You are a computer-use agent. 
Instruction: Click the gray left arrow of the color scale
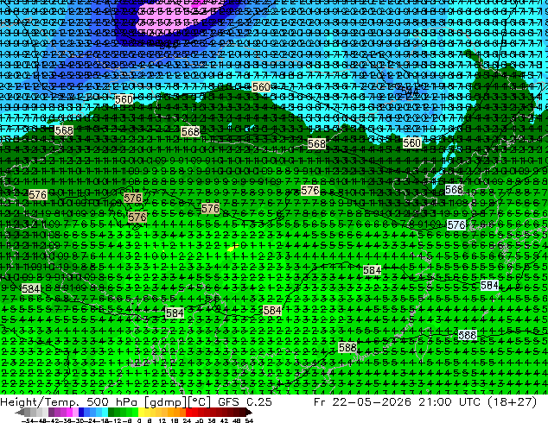[19, 412]
